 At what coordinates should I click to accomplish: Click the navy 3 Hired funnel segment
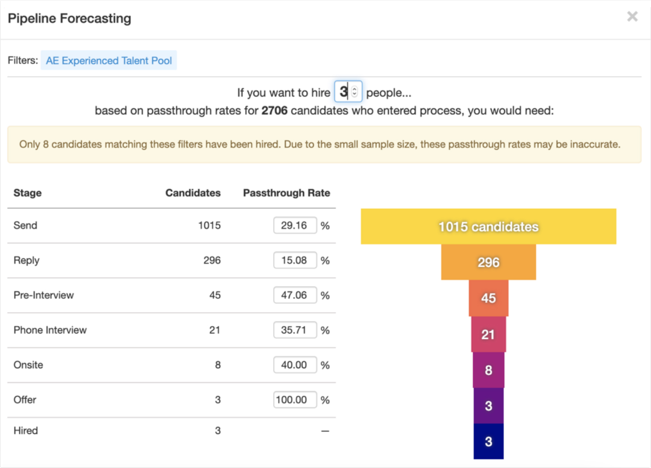click(488, 441)
